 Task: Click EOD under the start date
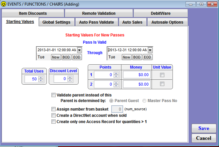77,57
